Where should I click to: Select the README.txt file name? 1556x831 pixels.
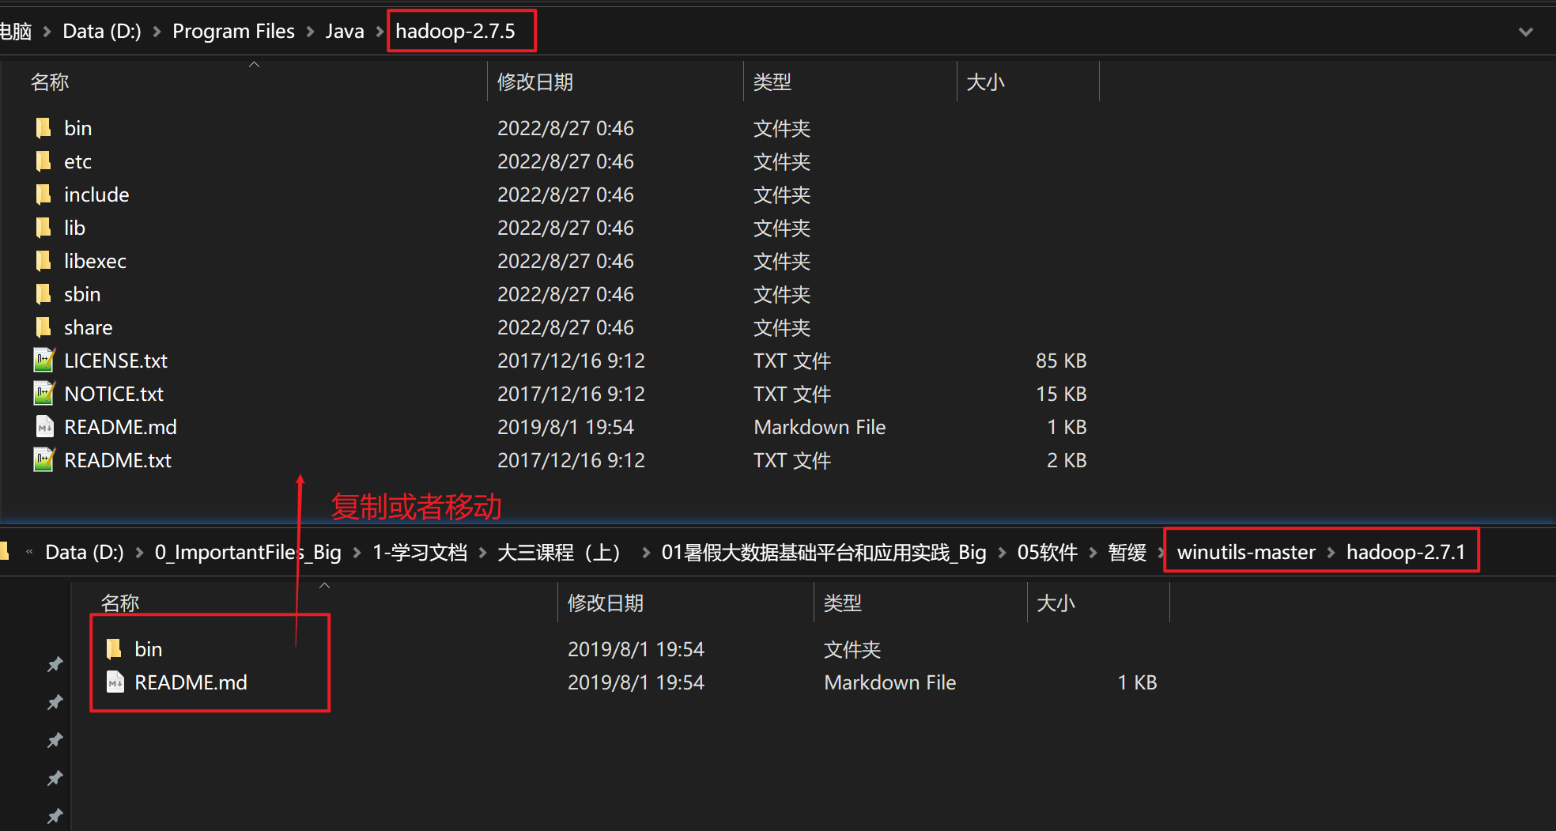[118, 460]
